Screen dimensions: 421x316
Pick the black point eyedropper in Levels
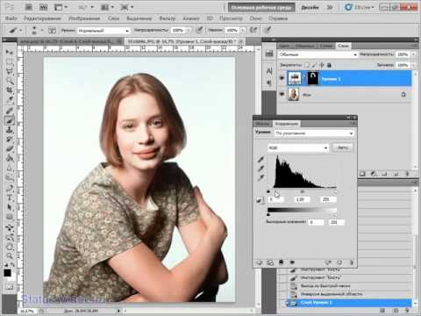(260, 160)
